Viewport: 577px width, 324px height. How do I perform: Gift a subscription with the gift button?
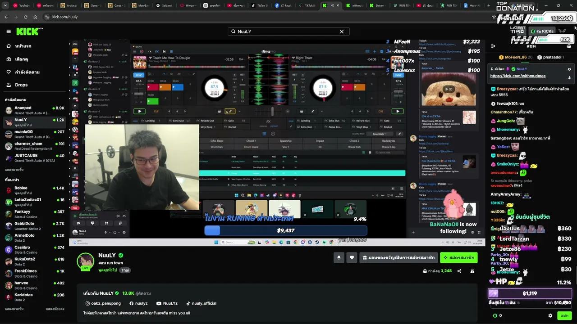pos(398,257)
